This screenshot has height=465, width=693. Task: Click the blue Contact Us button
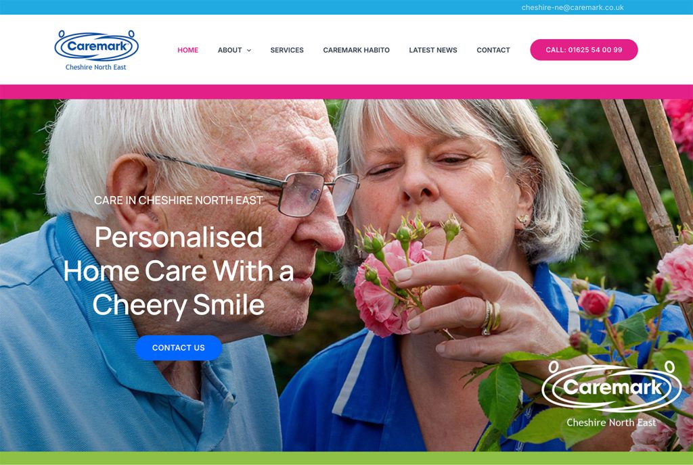(179, 347)
